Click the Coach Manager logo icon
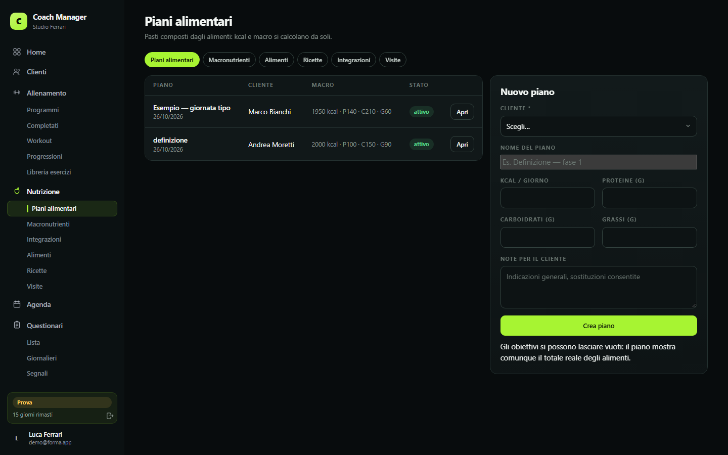Image resolution: width=728 pixels, height=455 pixels. [19, 21]
